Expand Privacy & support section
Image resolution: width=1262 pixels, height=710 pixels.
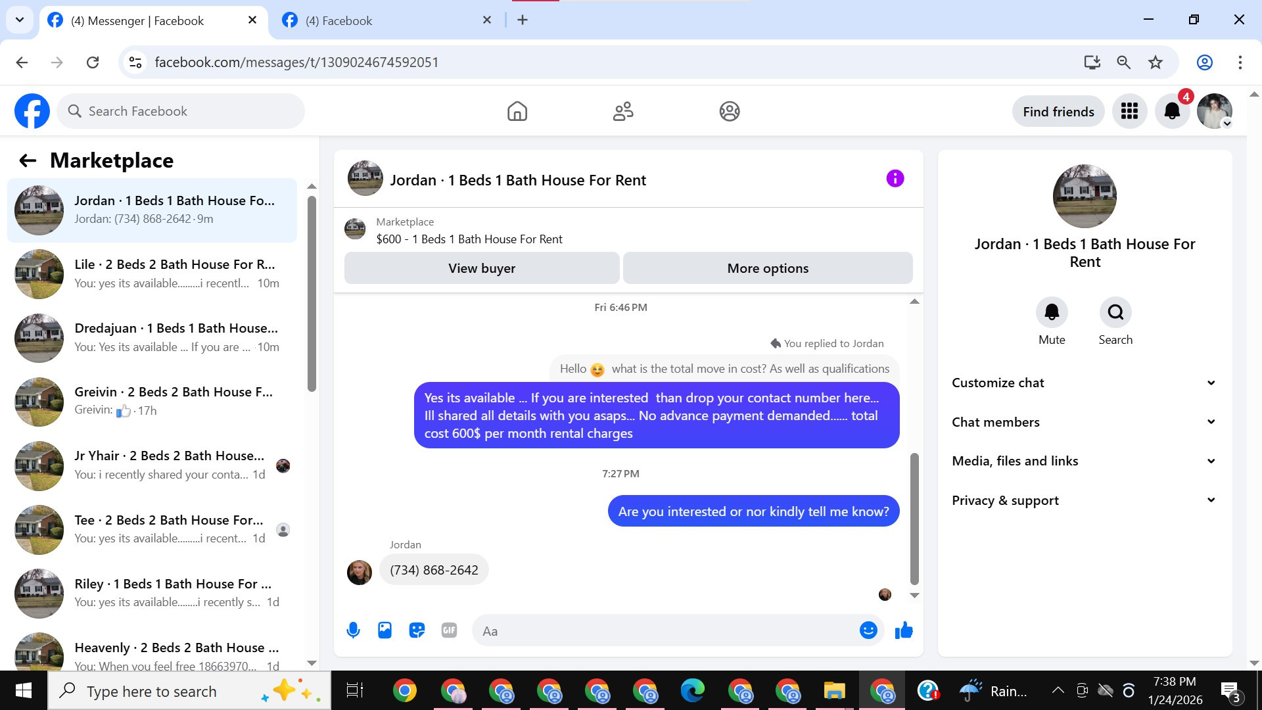1083,500
